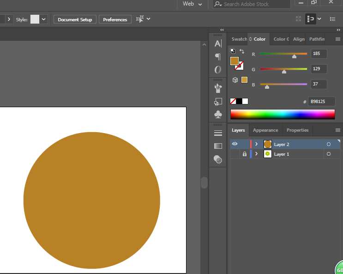This screenshot has width=343, height=274.
Task: Switch to the Appearance tab
Action: [265, 130]
